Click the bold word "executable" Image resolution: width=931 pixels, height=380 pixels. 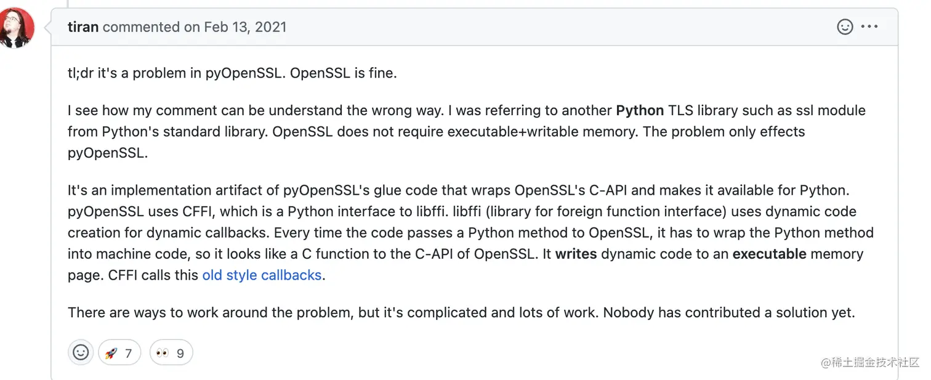(x=769, y=254)
